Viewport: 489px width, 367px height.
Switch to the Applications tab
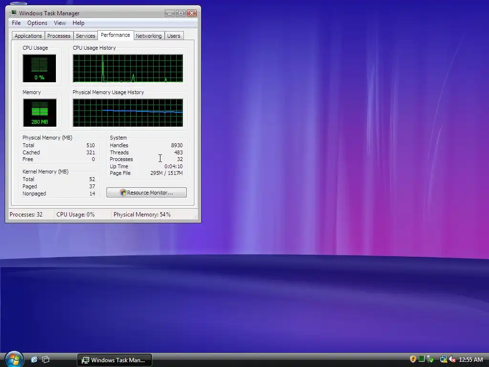(28, 36)
